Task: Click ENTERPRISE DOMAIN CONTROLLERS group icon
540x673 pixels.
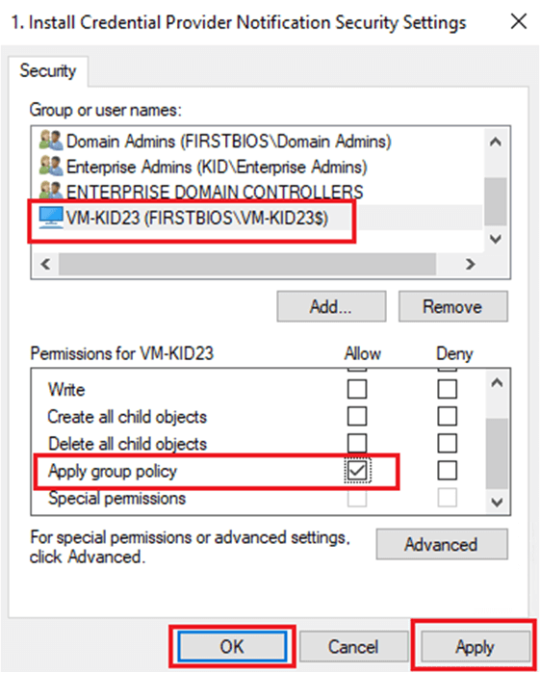Action: pyautogui.click(x=51, y=191)
